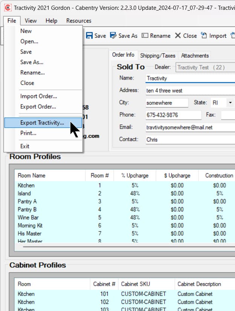Image resolution: width=235 pixels, height=311 pixels.
Task: Select Export Tractivity... menu entry
Action: 43,123
